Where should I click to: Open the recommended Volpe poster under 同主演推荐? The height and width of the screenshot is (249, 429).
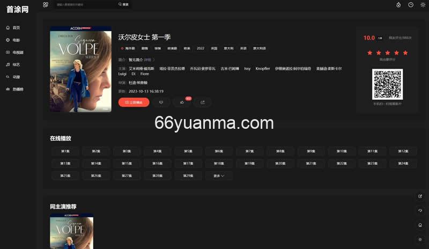click(x=71, y=231)
